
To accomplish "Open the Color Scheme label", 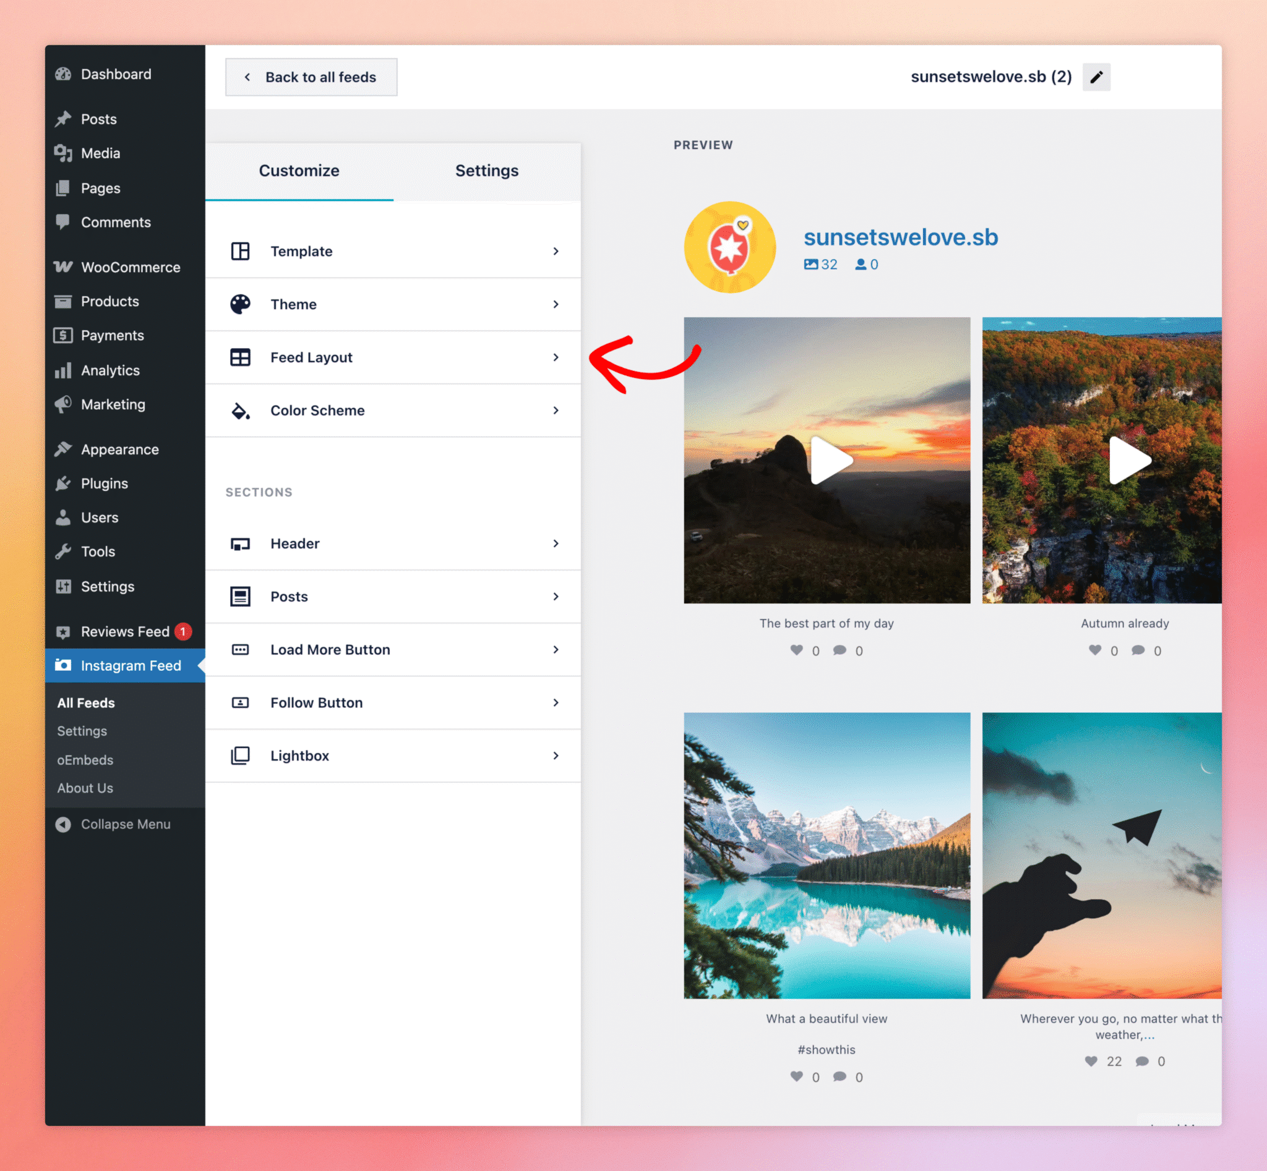I will (x=318, y=411).
